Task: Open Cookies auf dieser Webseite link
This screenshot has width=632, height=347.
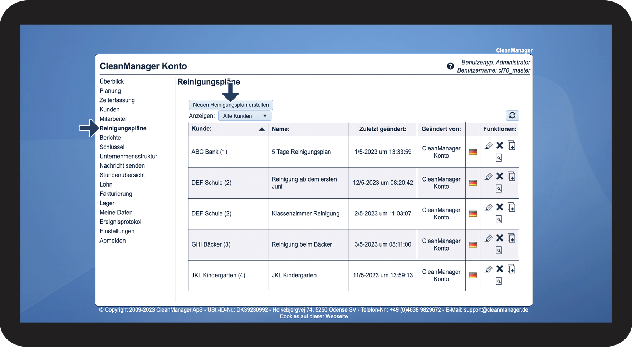Action: click(x=313, y=316)
